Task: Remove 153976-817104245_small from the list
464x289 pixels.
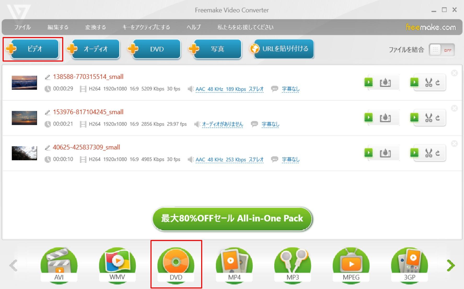Action: pyautogui.click(x=455, y=108)
